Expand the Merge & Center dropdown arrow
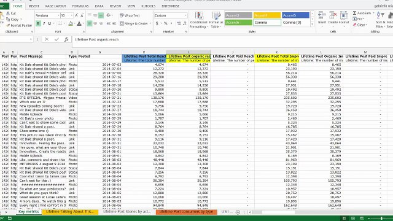393x221 pixels. pos(150,23)
